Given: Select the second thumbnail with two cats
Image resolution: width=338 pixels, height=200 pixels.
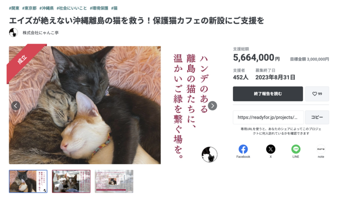Looking at the screenshot, I should pyautogui.click(x=71, y=181).
